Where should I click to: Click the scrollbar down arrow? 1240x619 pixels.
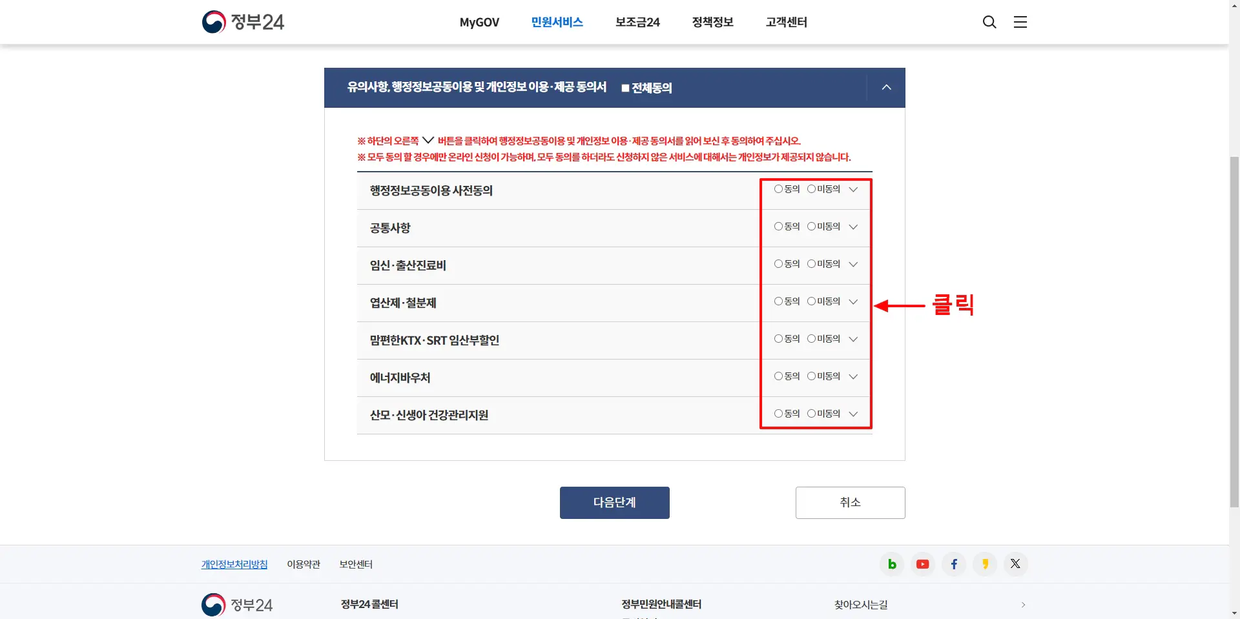pyautogui.click(x=1234, y=613)
